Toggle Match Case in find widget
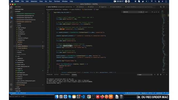 pos(139,12)
